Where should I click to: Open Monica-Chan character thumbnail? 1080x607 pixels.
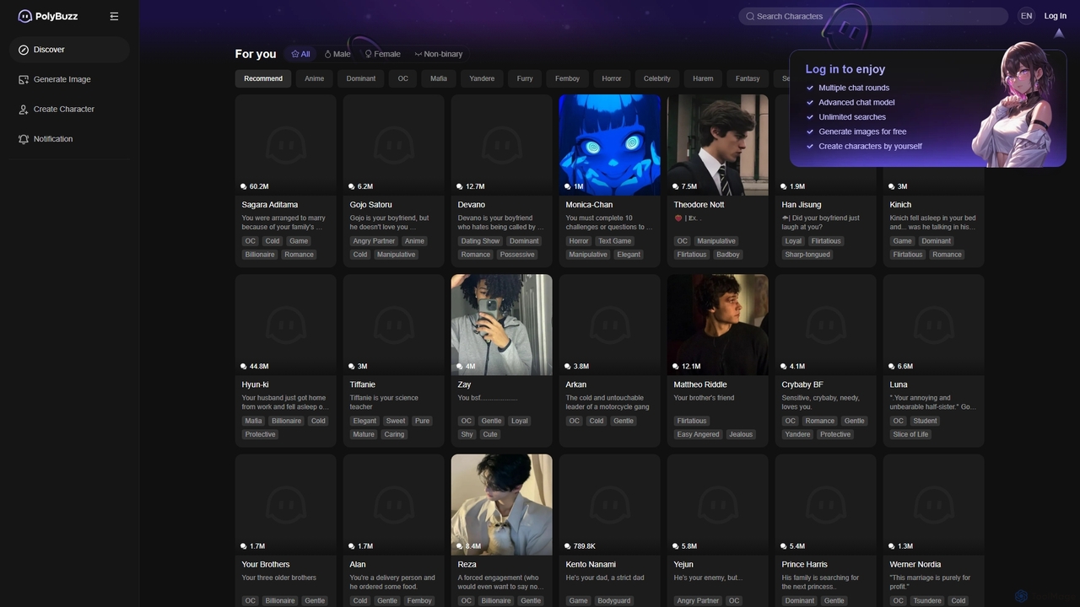coord(609,144)
